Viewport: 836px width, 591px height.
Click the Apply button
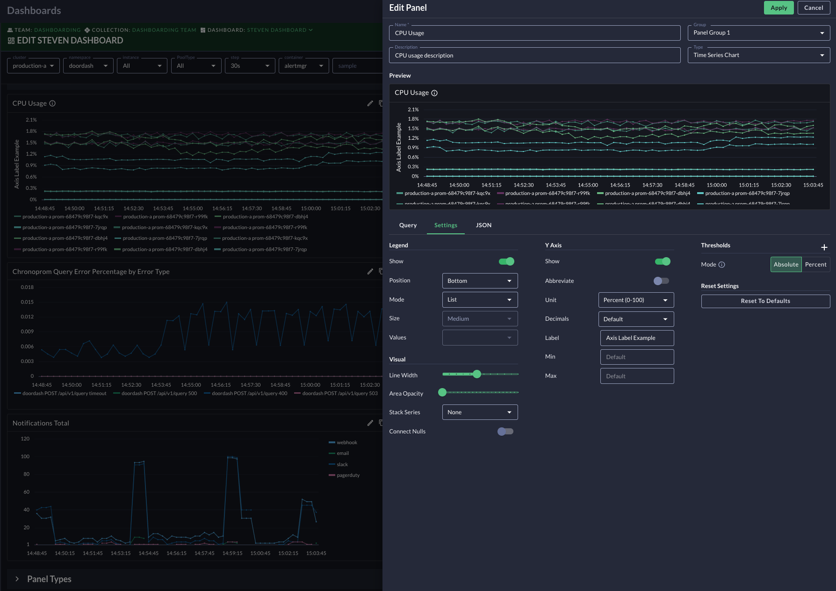[778, 8]
